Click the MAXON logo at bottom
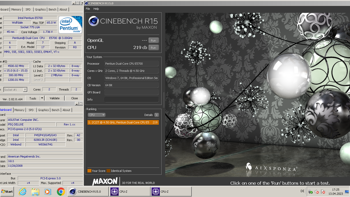Viewport: 350px width, 197px height. tap(105, 181)
